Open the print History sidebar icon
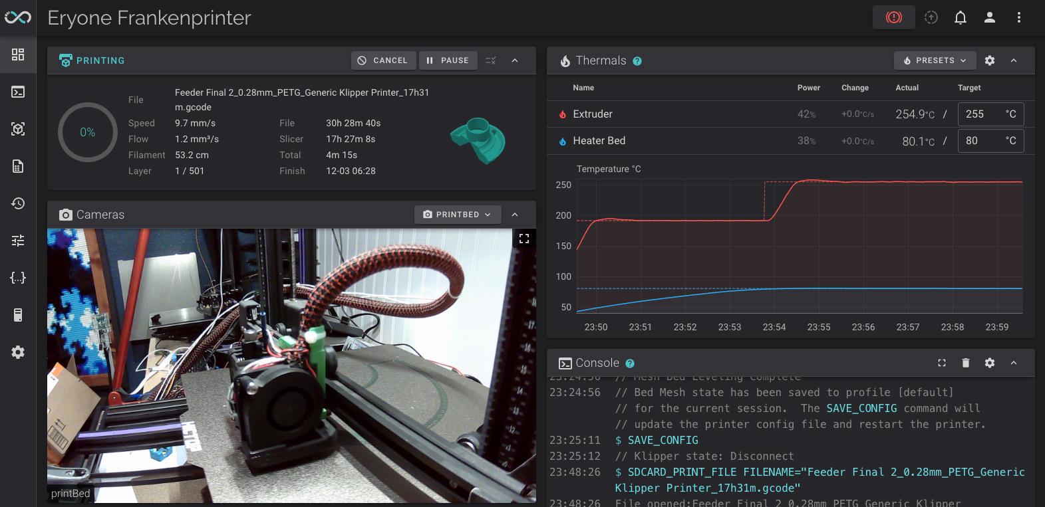This screenshot has height=507, width=1045. point(18,203)
